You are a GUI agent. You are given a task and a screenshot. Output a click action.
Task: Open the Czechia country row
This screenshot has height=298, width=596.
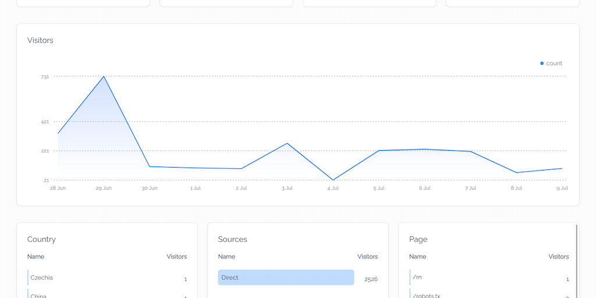click(x=107, y=278)
